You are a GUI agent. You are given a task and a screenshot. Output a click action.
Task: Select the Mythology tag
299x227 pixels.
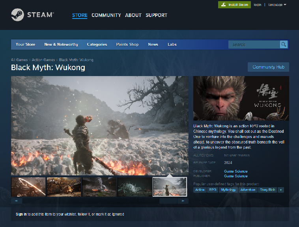(228, 190)
